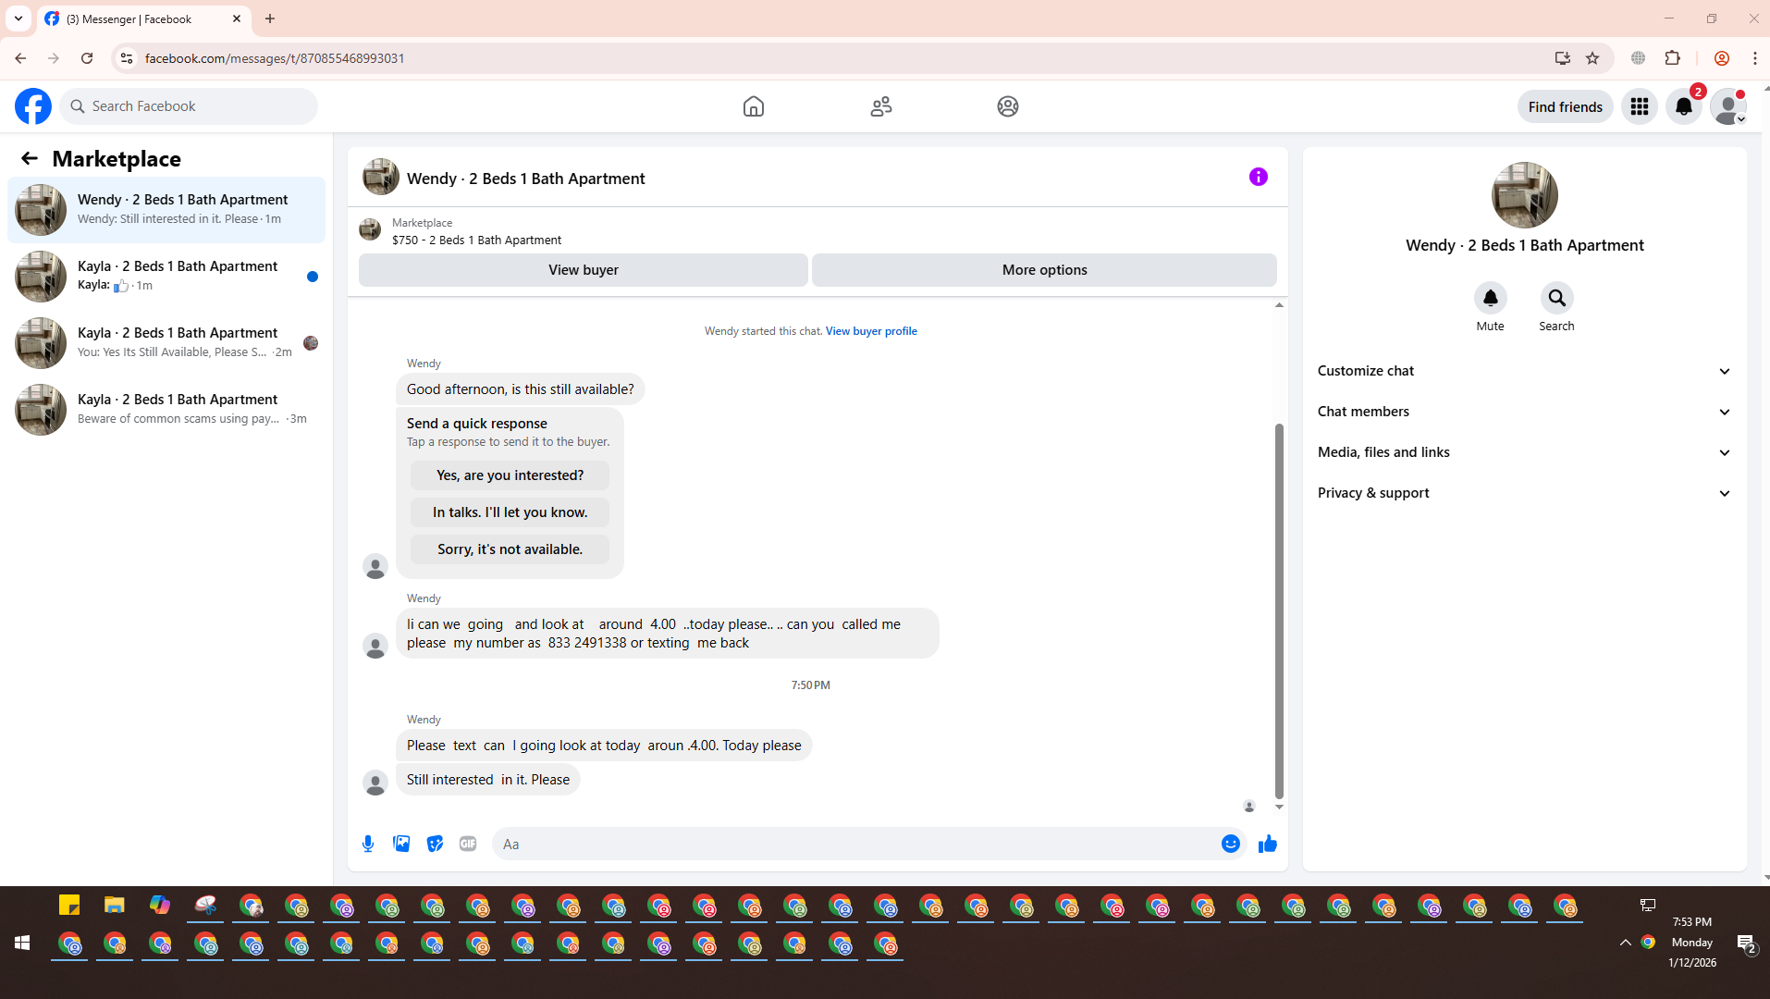This screenshot has height=999, width=1770.
Task: Open the Facebook logo home link
Action: 33,106
